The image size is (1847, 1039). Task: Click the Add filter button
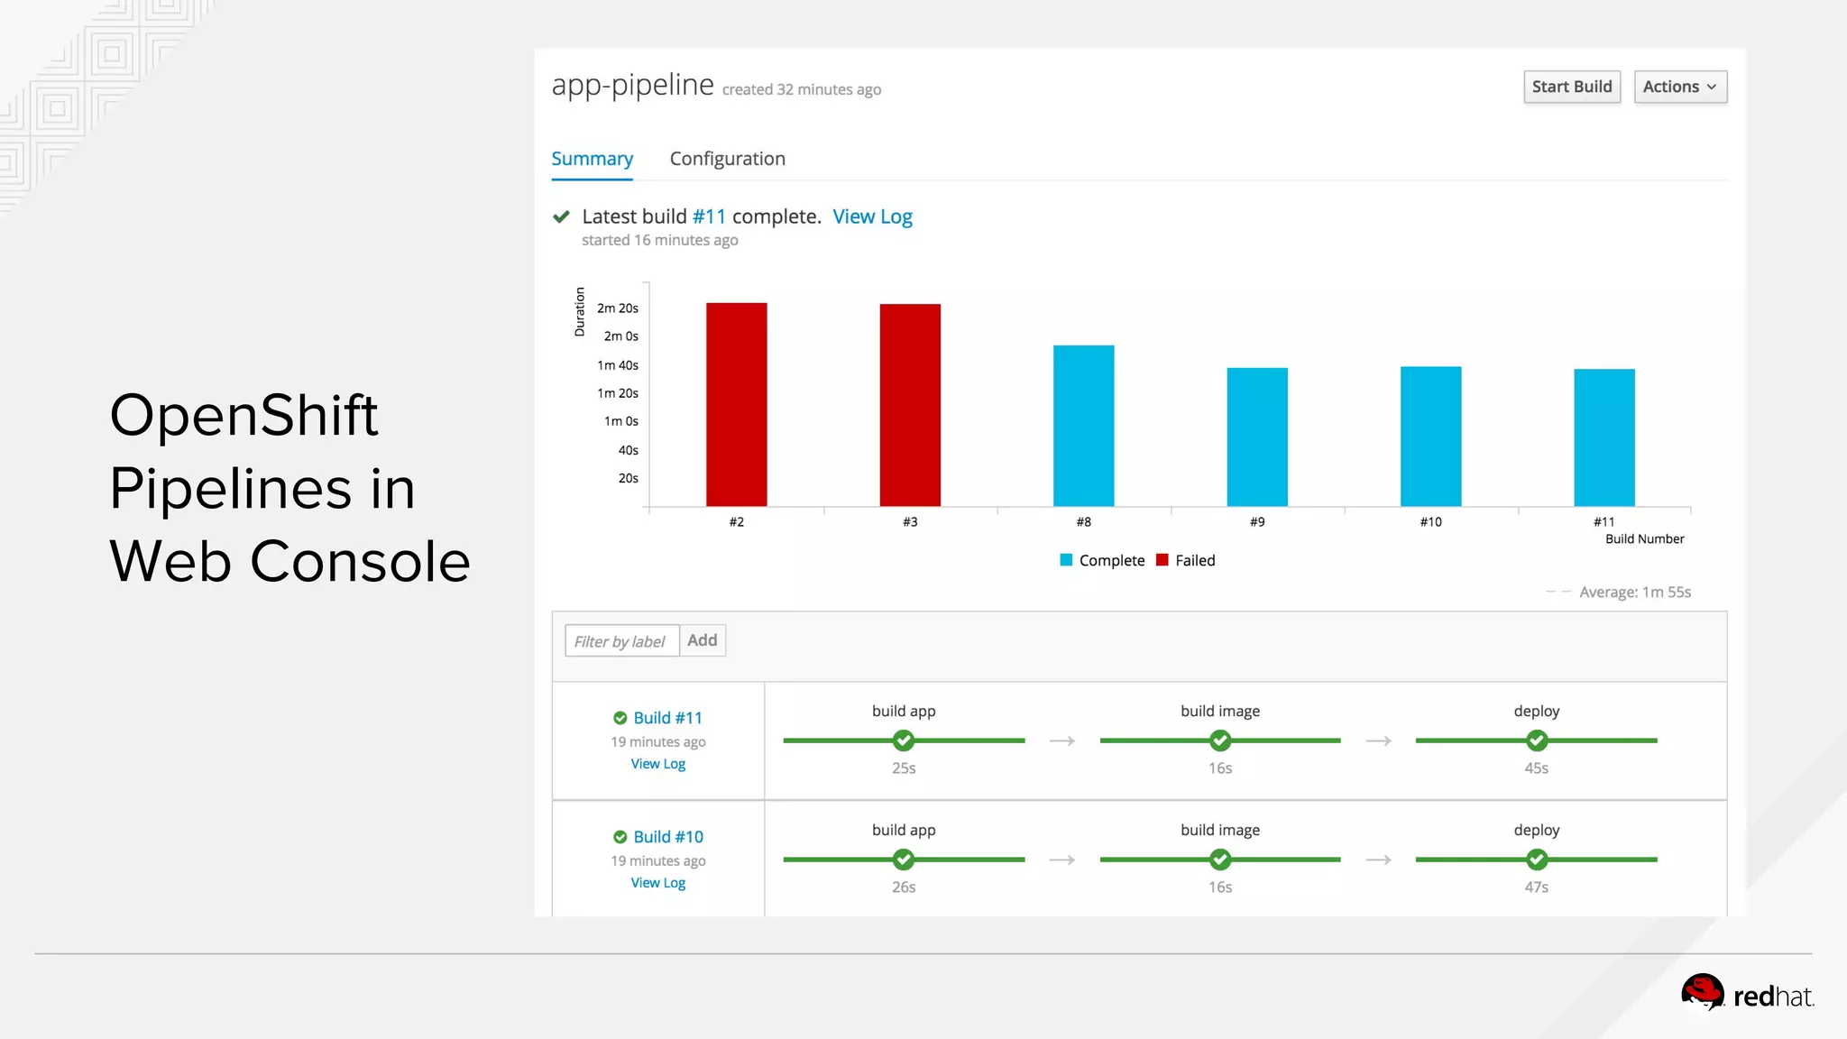tap(702, 640)
